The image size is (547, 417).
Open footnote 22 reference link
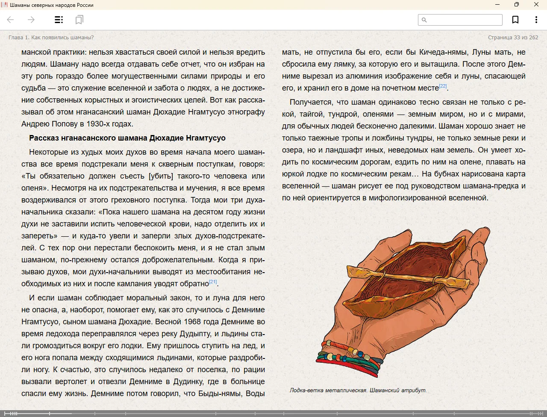click(443, 86)
